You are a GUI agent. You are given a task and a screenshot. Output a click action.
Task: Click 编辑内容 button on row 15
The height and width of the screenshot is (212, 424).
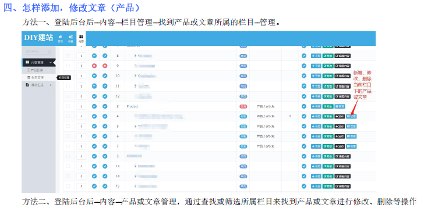342,186
